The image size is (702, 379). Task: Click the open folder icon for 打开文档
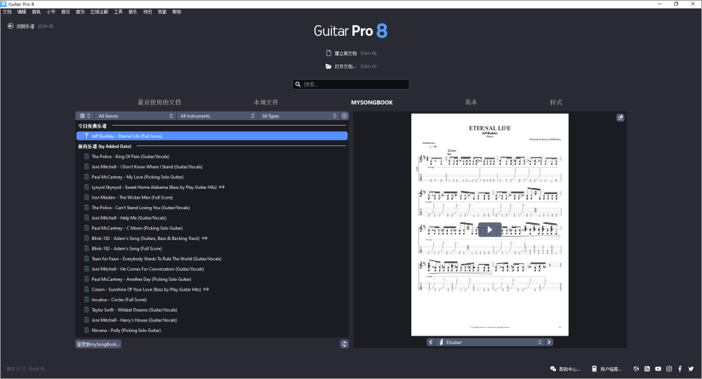tap(329, 66)
